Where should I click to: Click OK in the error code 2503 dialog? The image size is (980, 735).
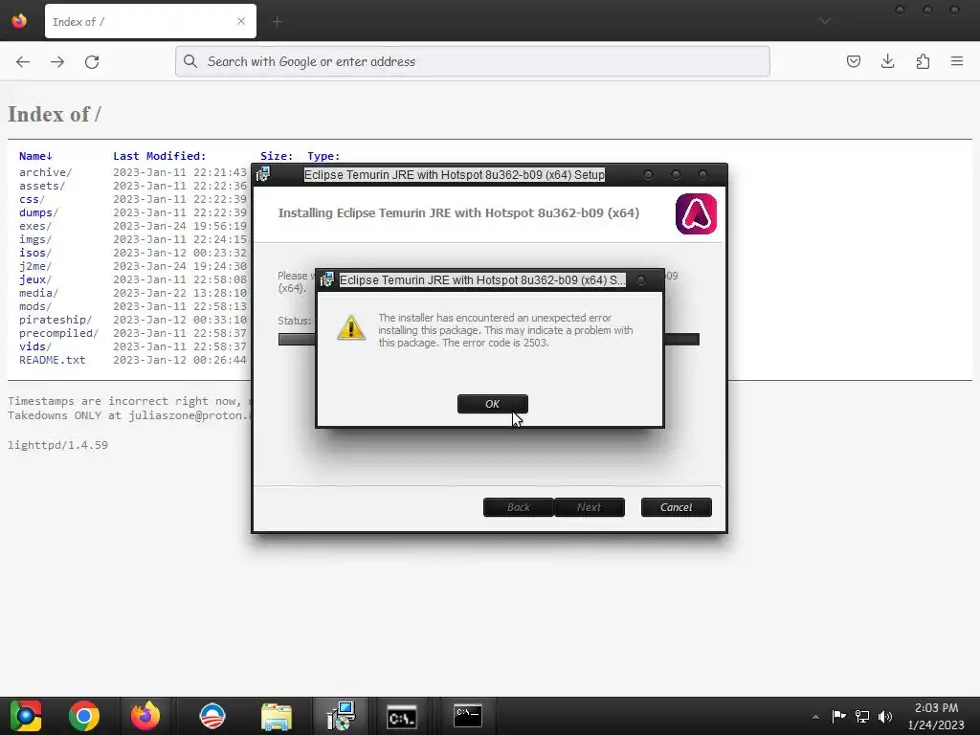(x=493, y=404)
